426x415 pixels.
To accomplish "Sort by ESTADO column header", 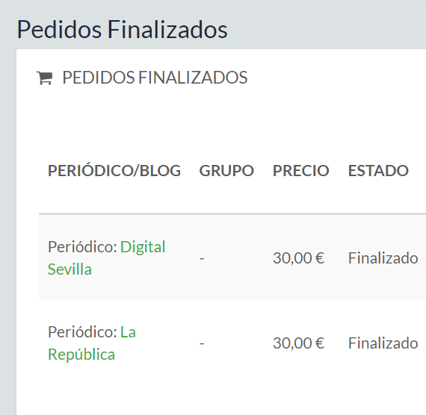I will [x=378, y=171].
